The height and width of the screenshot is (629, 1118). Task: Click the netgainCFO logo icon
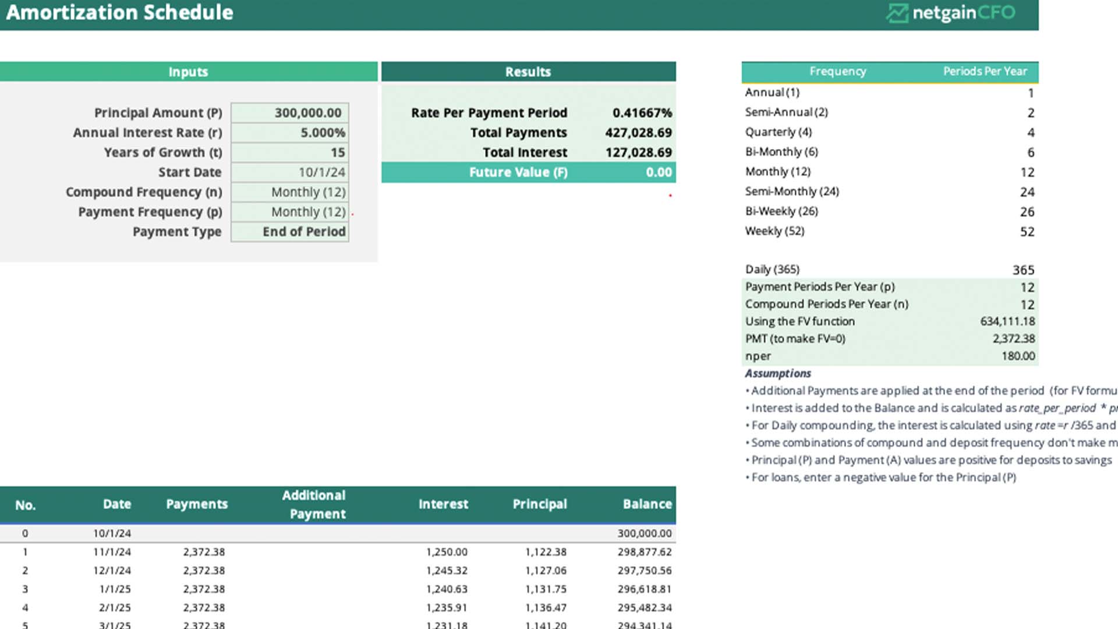tap(897, 13)
